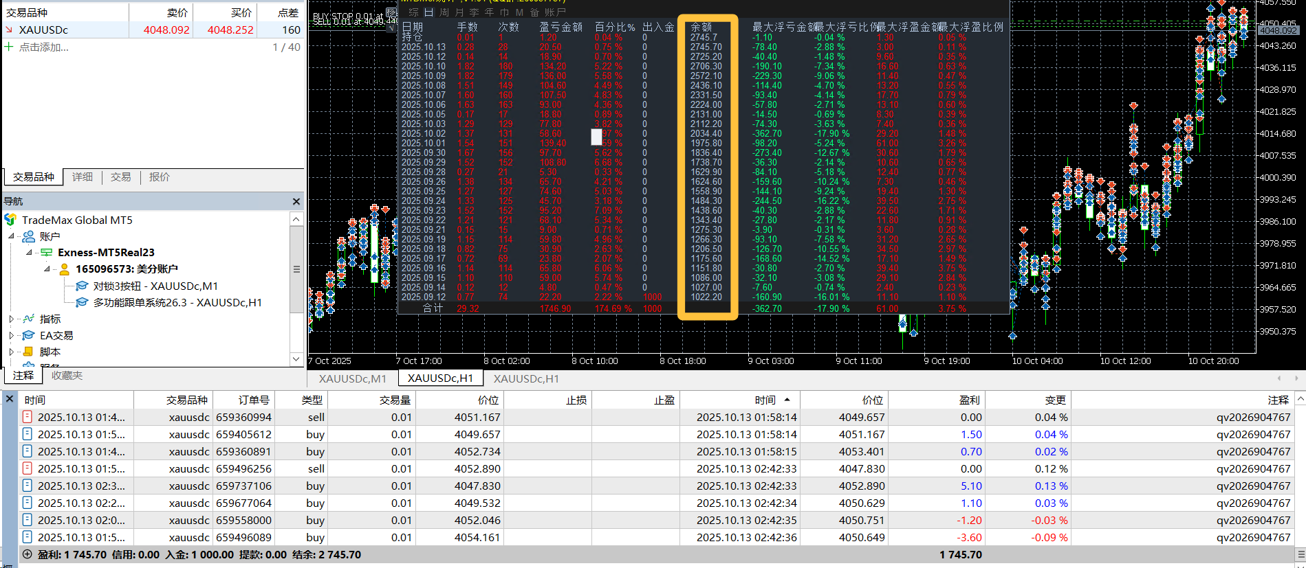Click the chart tabs left scroll arrow

pyautogui.click(x=1279, y=378)
